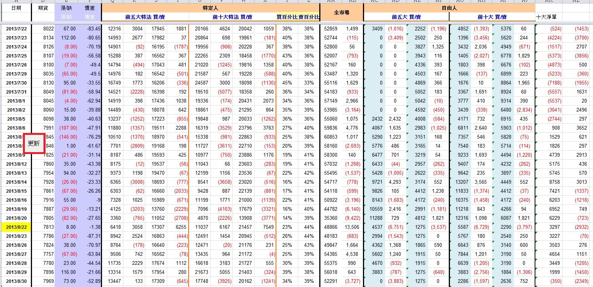Select the date cell 2013/7/24
Image resolution: width=593 pixels, height=287 pixels.
16,47
